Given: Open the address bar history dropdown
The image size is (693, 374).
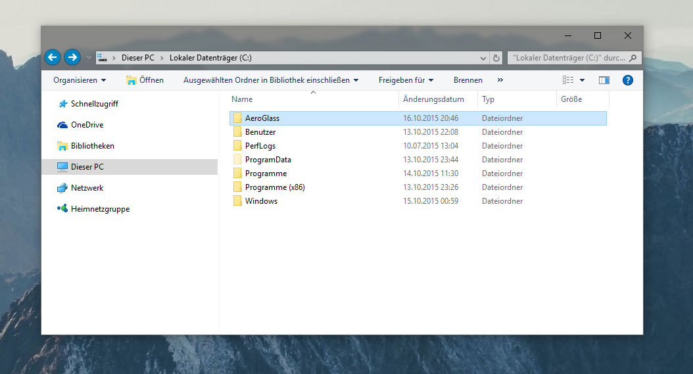Looking at the screenshot, I should [483, 58].
